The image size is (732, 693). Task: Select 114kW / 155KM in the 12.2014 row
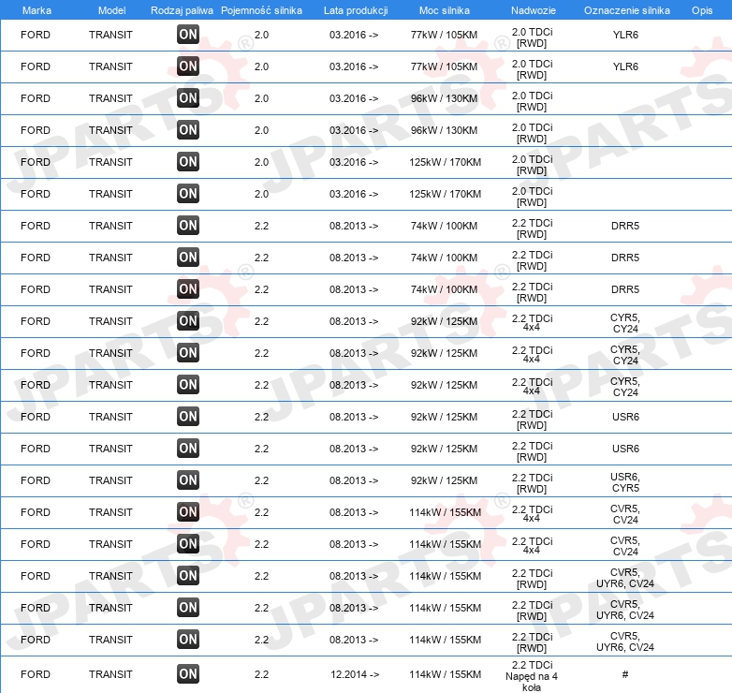445,674
